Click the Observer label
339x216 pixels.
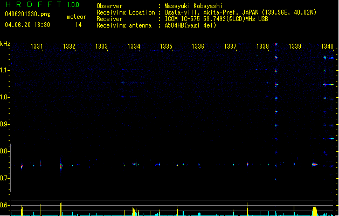tap(109, 6)
